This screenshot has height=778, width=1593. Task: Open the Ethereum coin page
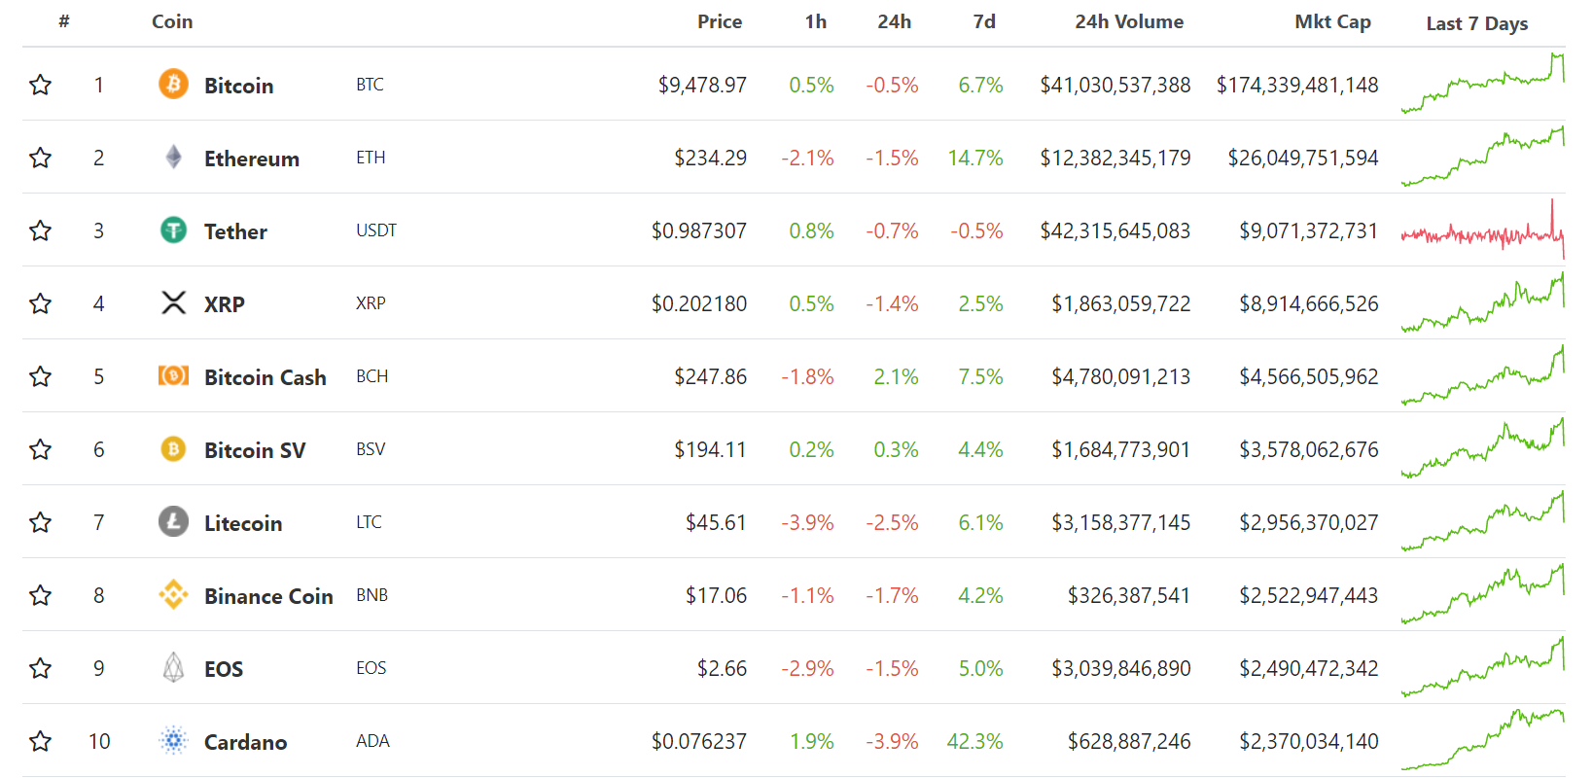coord(252,159)
